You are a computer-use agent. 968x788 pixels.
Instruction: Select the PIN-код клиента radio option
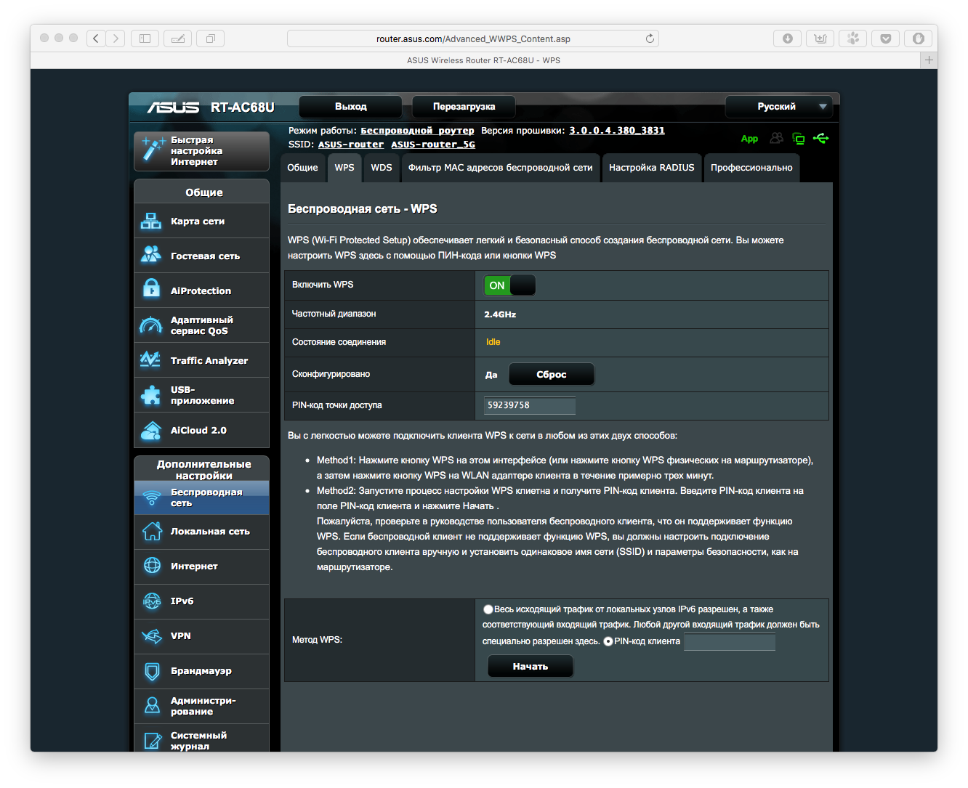point(608,641)
